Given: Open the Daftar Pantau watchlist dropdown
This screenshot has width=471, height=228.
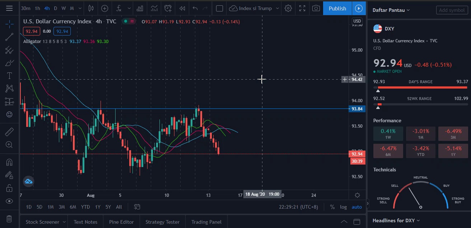Looking at the screenshot, I should coord(391,10).
